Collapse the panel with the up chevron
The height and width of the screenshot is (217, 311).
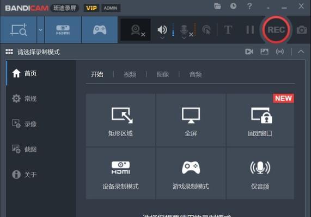(301, 52)
